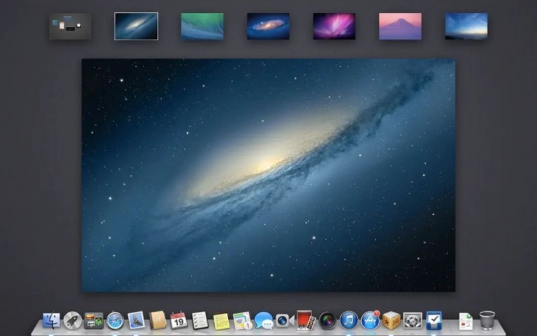
Task: Click the large galaxy desktop preview
Action: point(268,175)
